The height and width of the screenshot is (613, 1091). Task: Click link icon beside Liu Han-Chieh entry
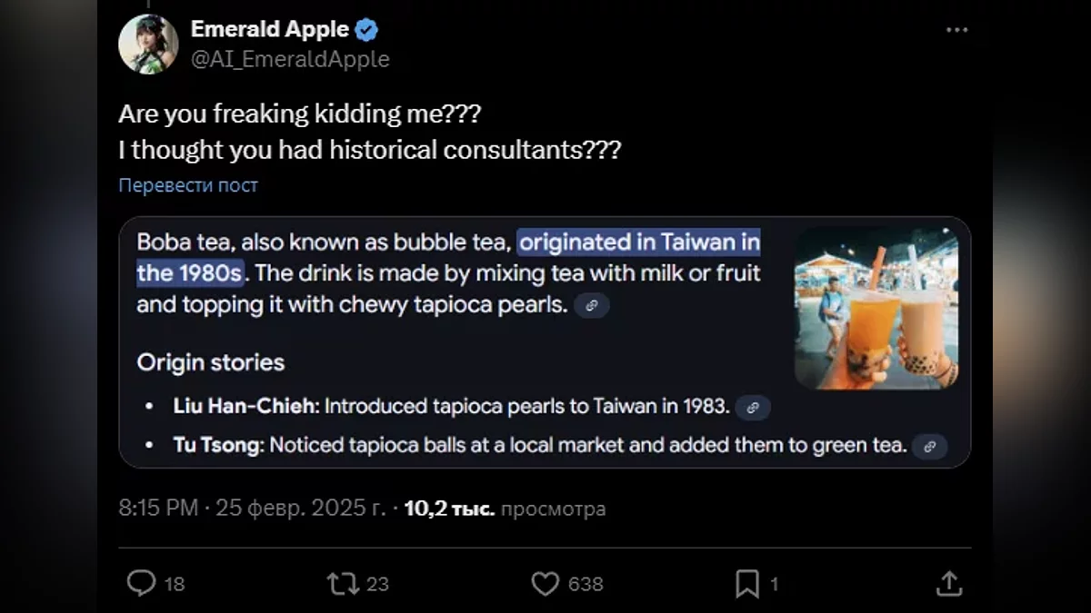tap(752, 408)
